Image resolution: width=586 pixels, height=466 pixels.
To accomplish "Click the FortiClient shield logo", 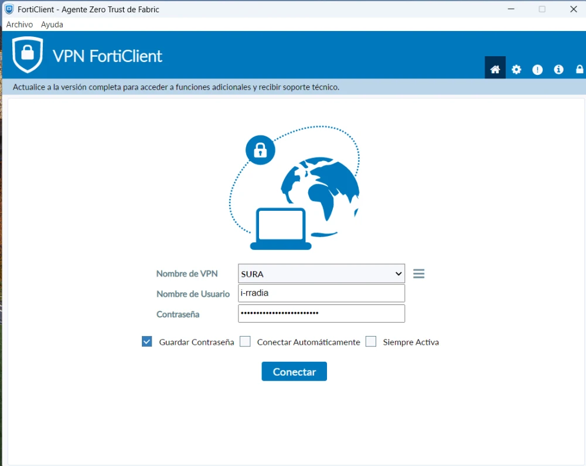I will click(x=28, y=55).
